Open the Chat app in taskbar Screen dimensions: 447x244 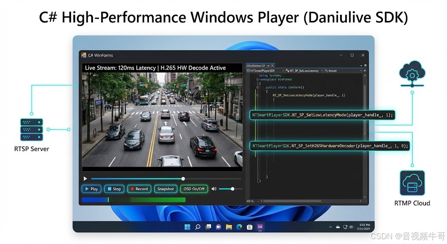pyautogui.click(x=218, y=227)
